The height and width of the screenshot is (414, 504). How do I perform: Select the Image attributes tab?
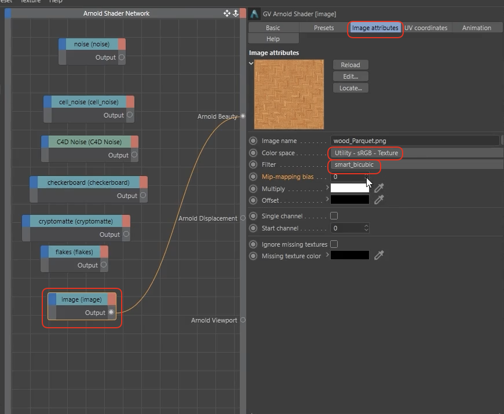point(375,28)
